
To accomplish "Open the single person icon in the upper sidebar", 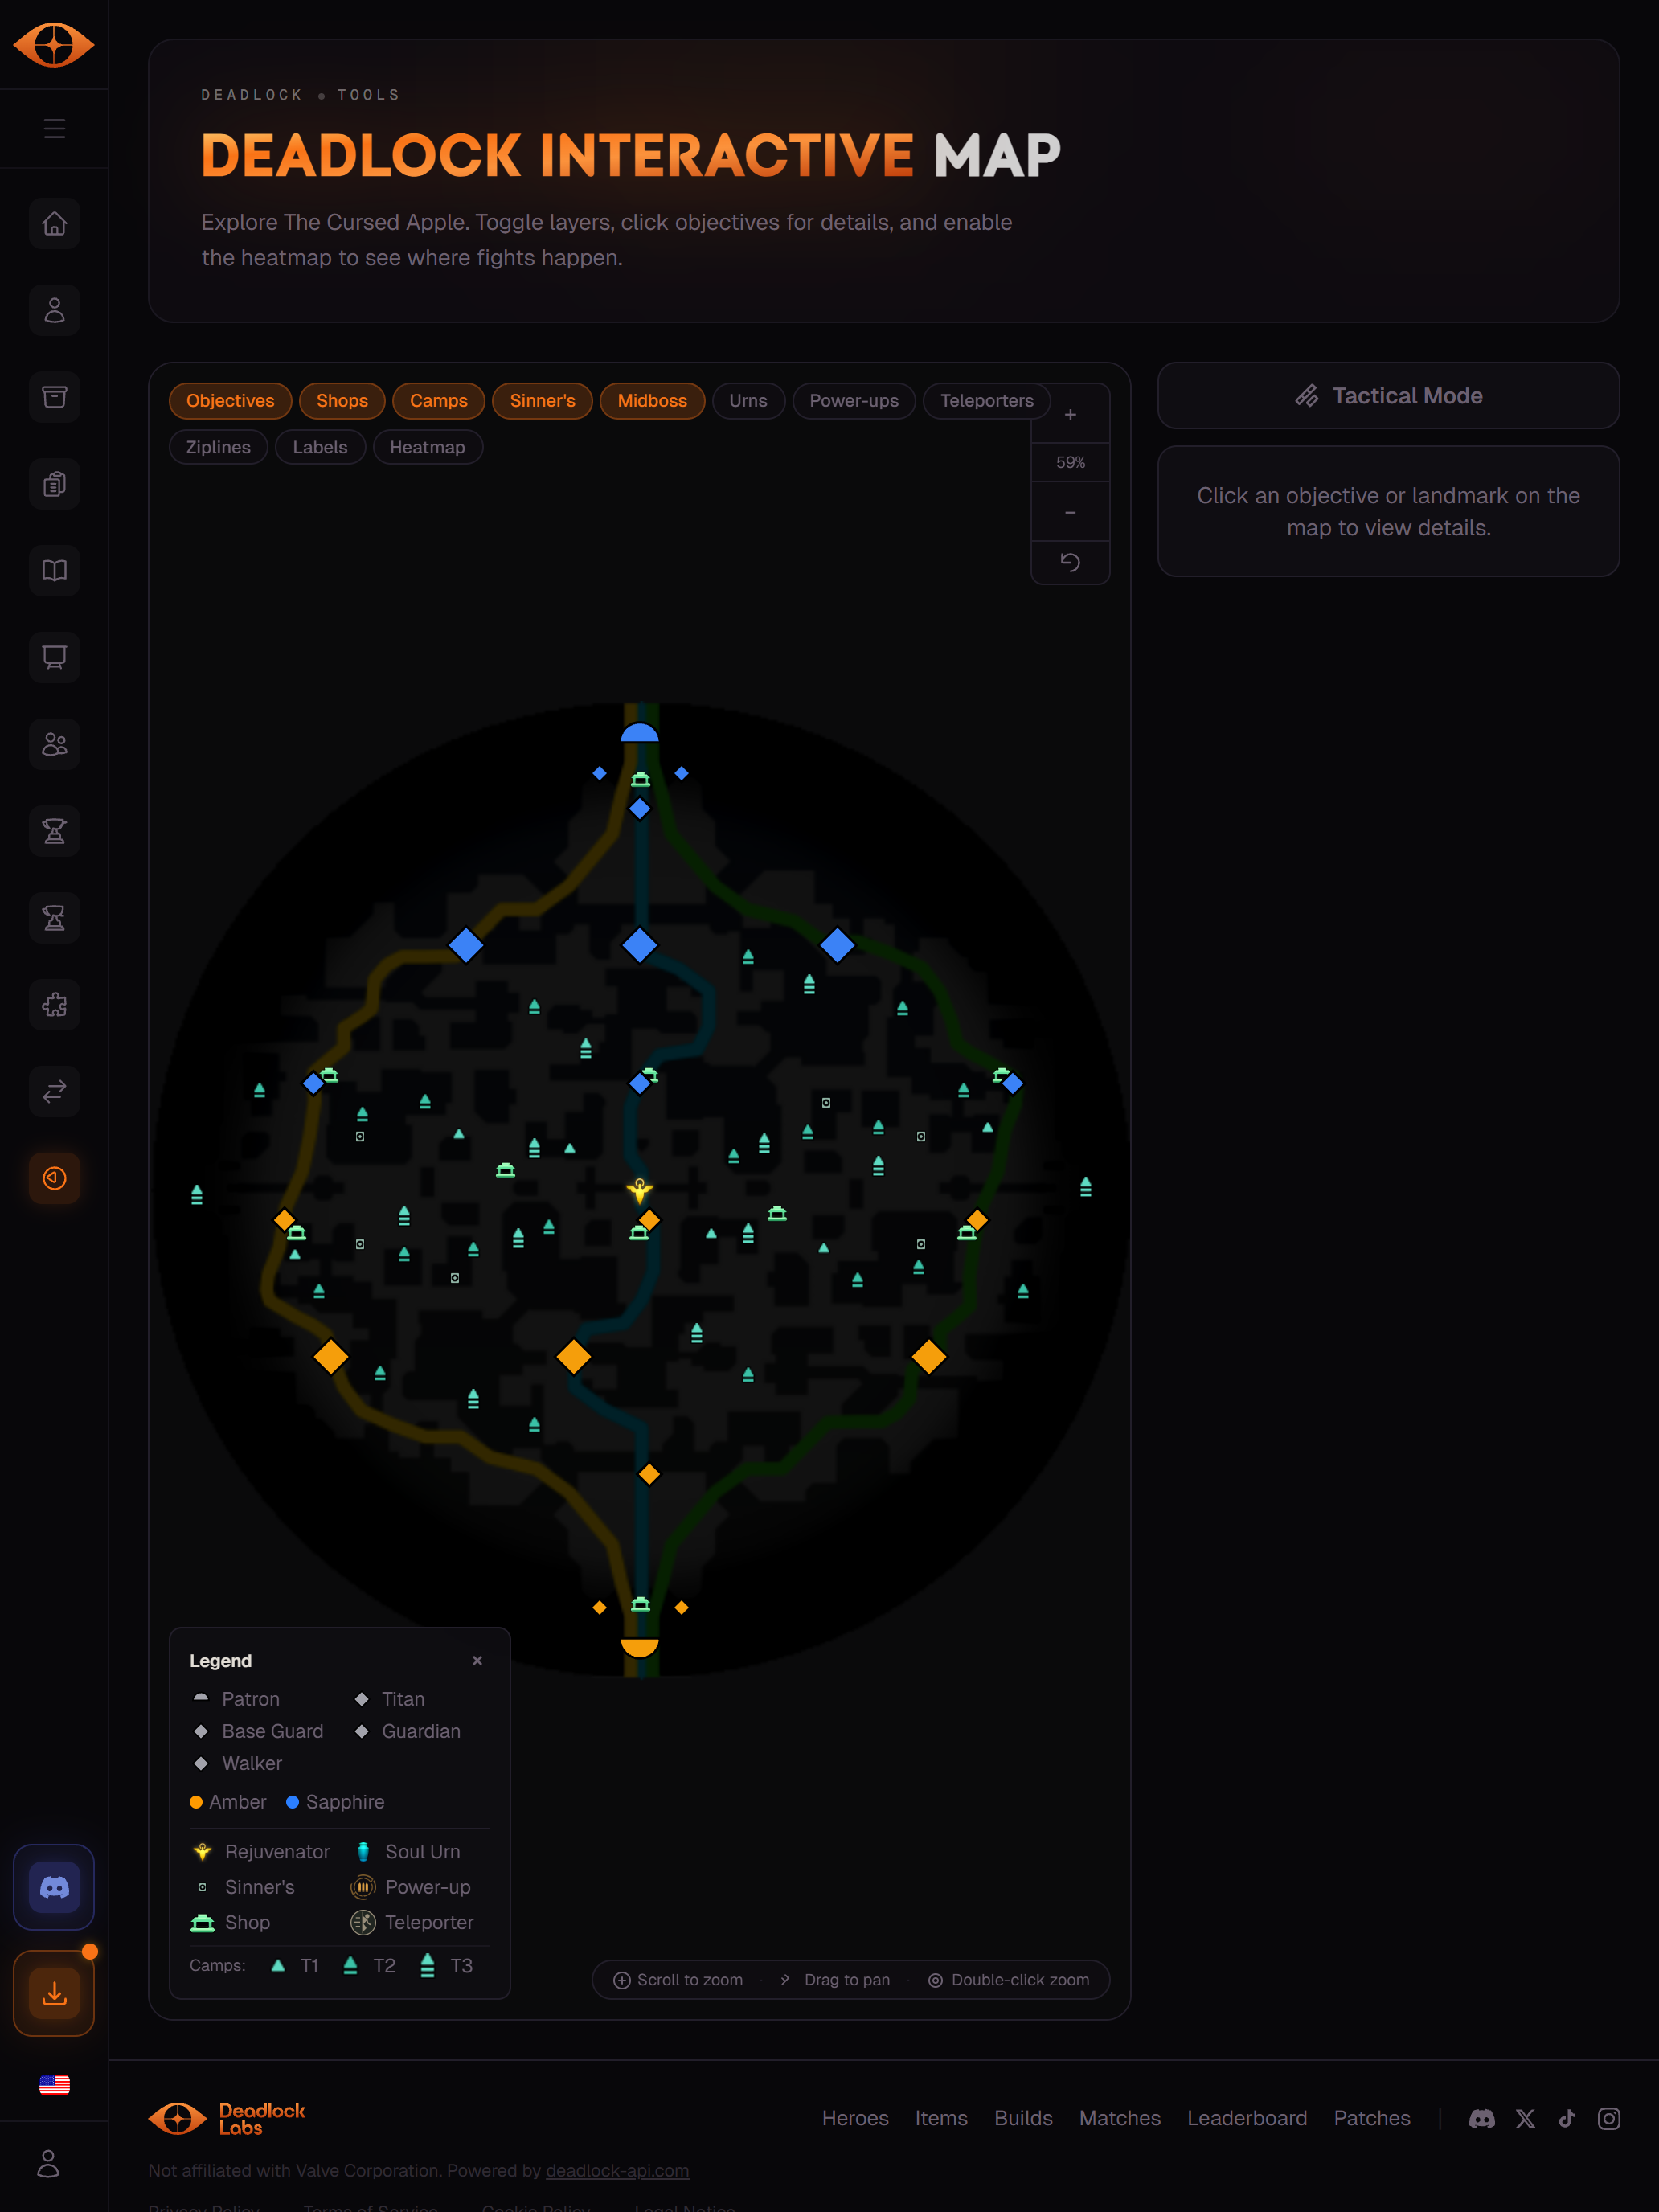I will pyautogui.click(x=54, y=310).
